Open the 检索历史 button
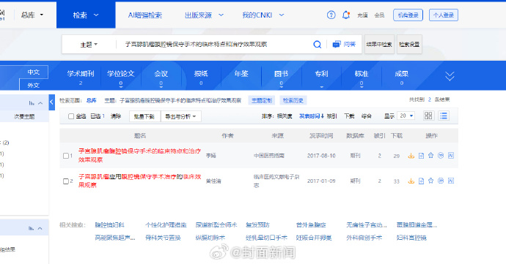The width and height of the screenshot is (506, 264). (293, 100)
